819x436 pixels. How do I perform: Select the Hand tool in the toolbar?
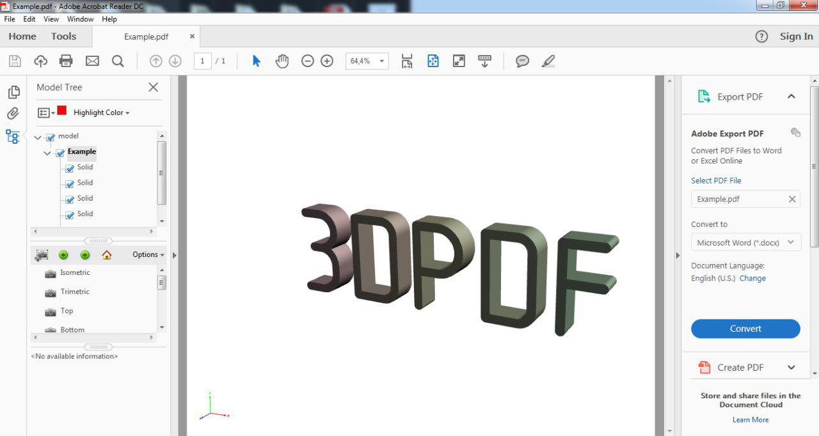pyautogui.click(x=282, y=61)
